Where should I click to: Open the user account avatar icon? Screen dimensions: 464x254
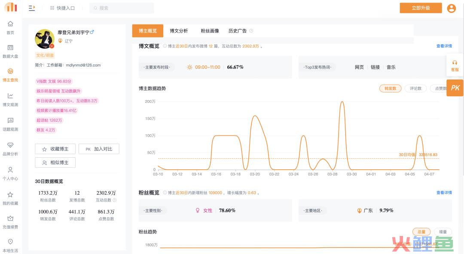pyautogui.click(x=451, y=8)
